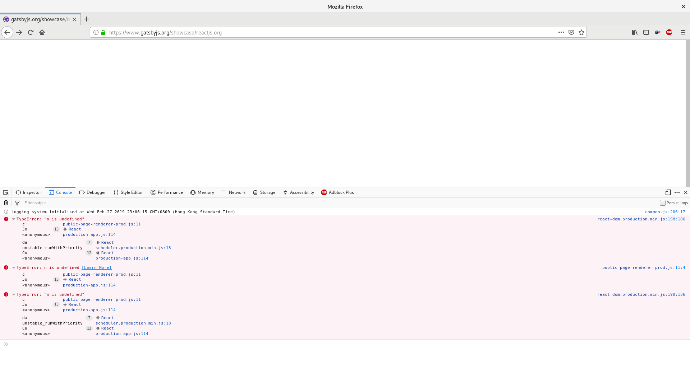Open the Firefox hamburger menu
Image resolution: width=690 pixels, height=378 pixels.
(x=683, y=32)
